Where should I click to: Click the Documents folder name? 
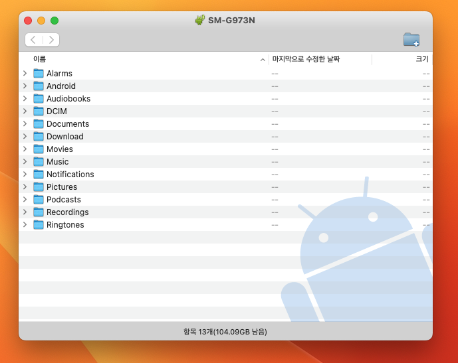(x=68, y=124)
